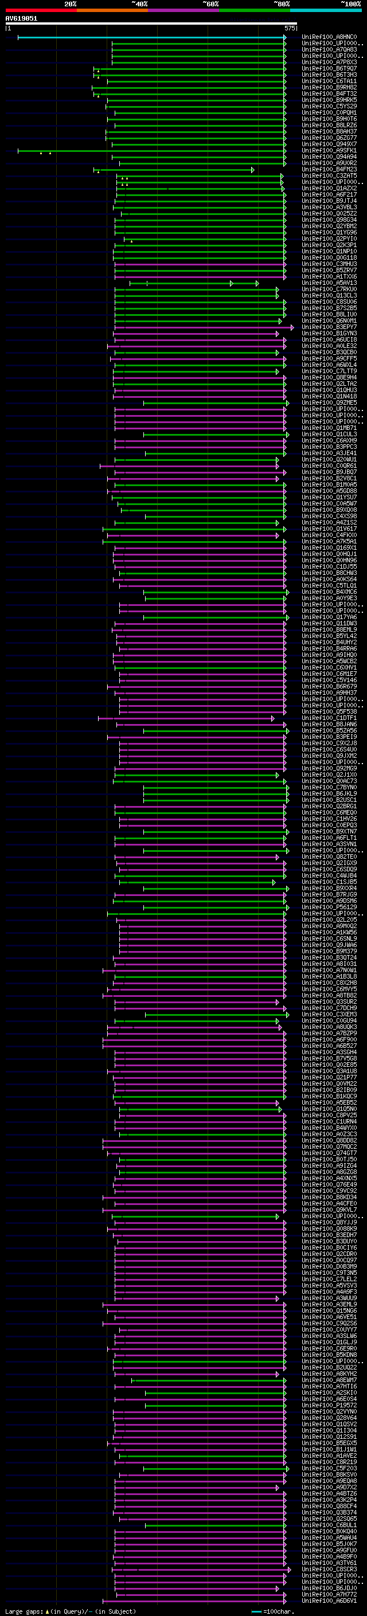Select hit label UniRef100_A9D7X2
This screenshot has height=1616, width=367.
click(x=329, y=1488)
